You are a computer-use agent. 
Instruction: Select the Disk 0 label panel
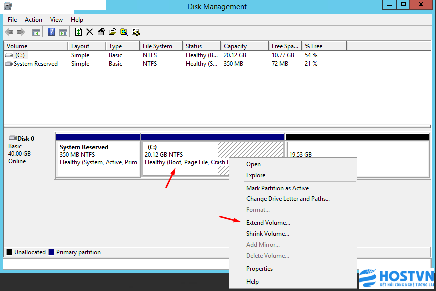coord(30,155)
